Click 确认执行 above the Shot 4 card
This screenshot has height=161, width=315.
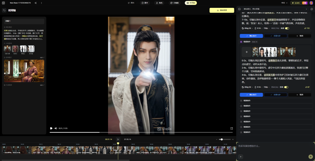pos(251,36)
